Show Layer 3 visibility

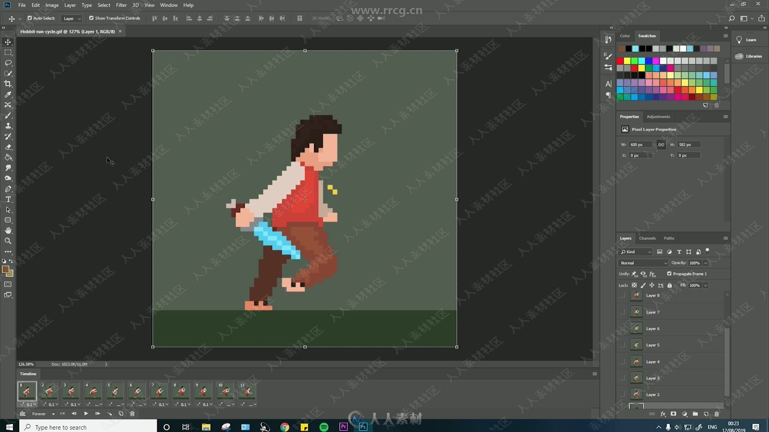622,378
